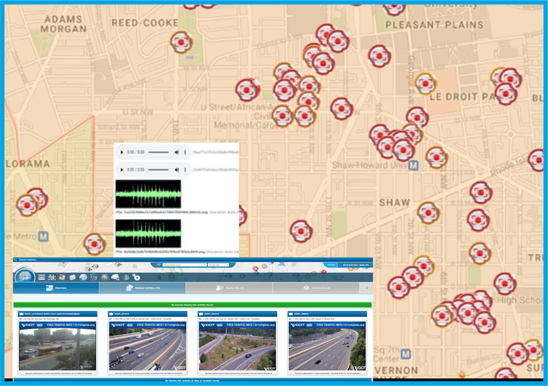This screenshot has height=386, width=548.
Task: Open the camera feed with the tree-lined highway
Action: (327, 346)
